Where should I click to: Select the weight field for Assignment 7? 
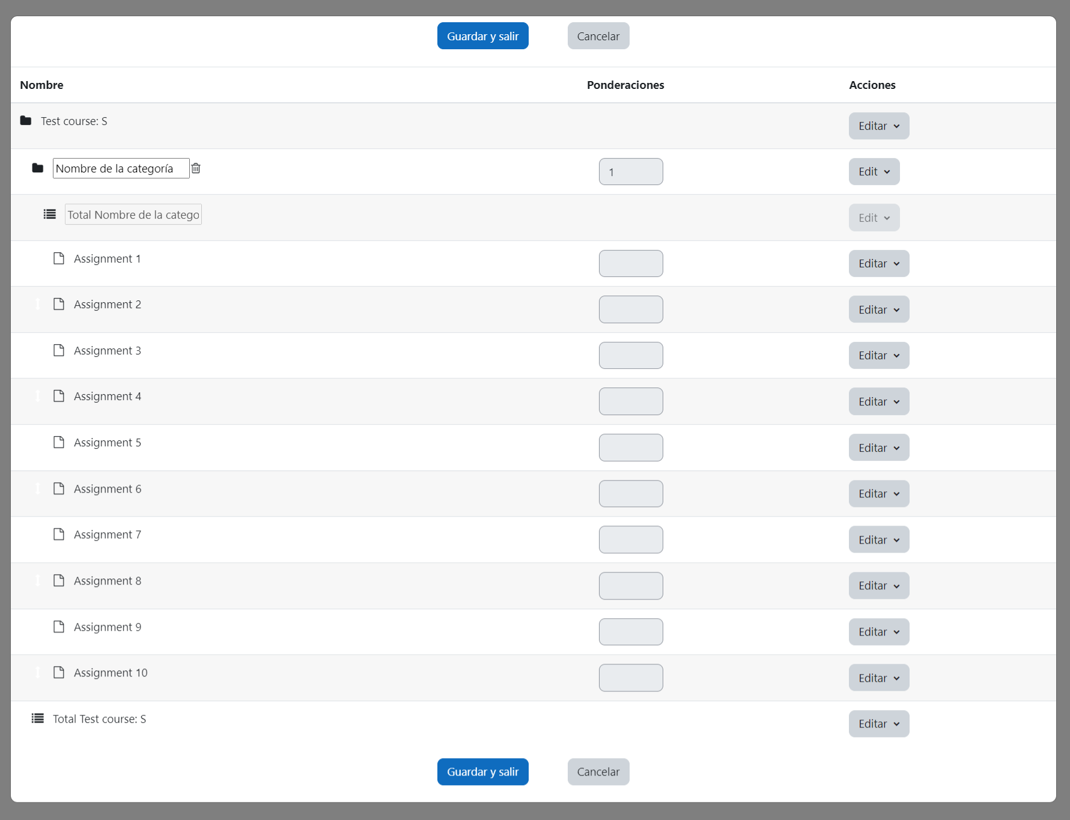coord(631,539)
